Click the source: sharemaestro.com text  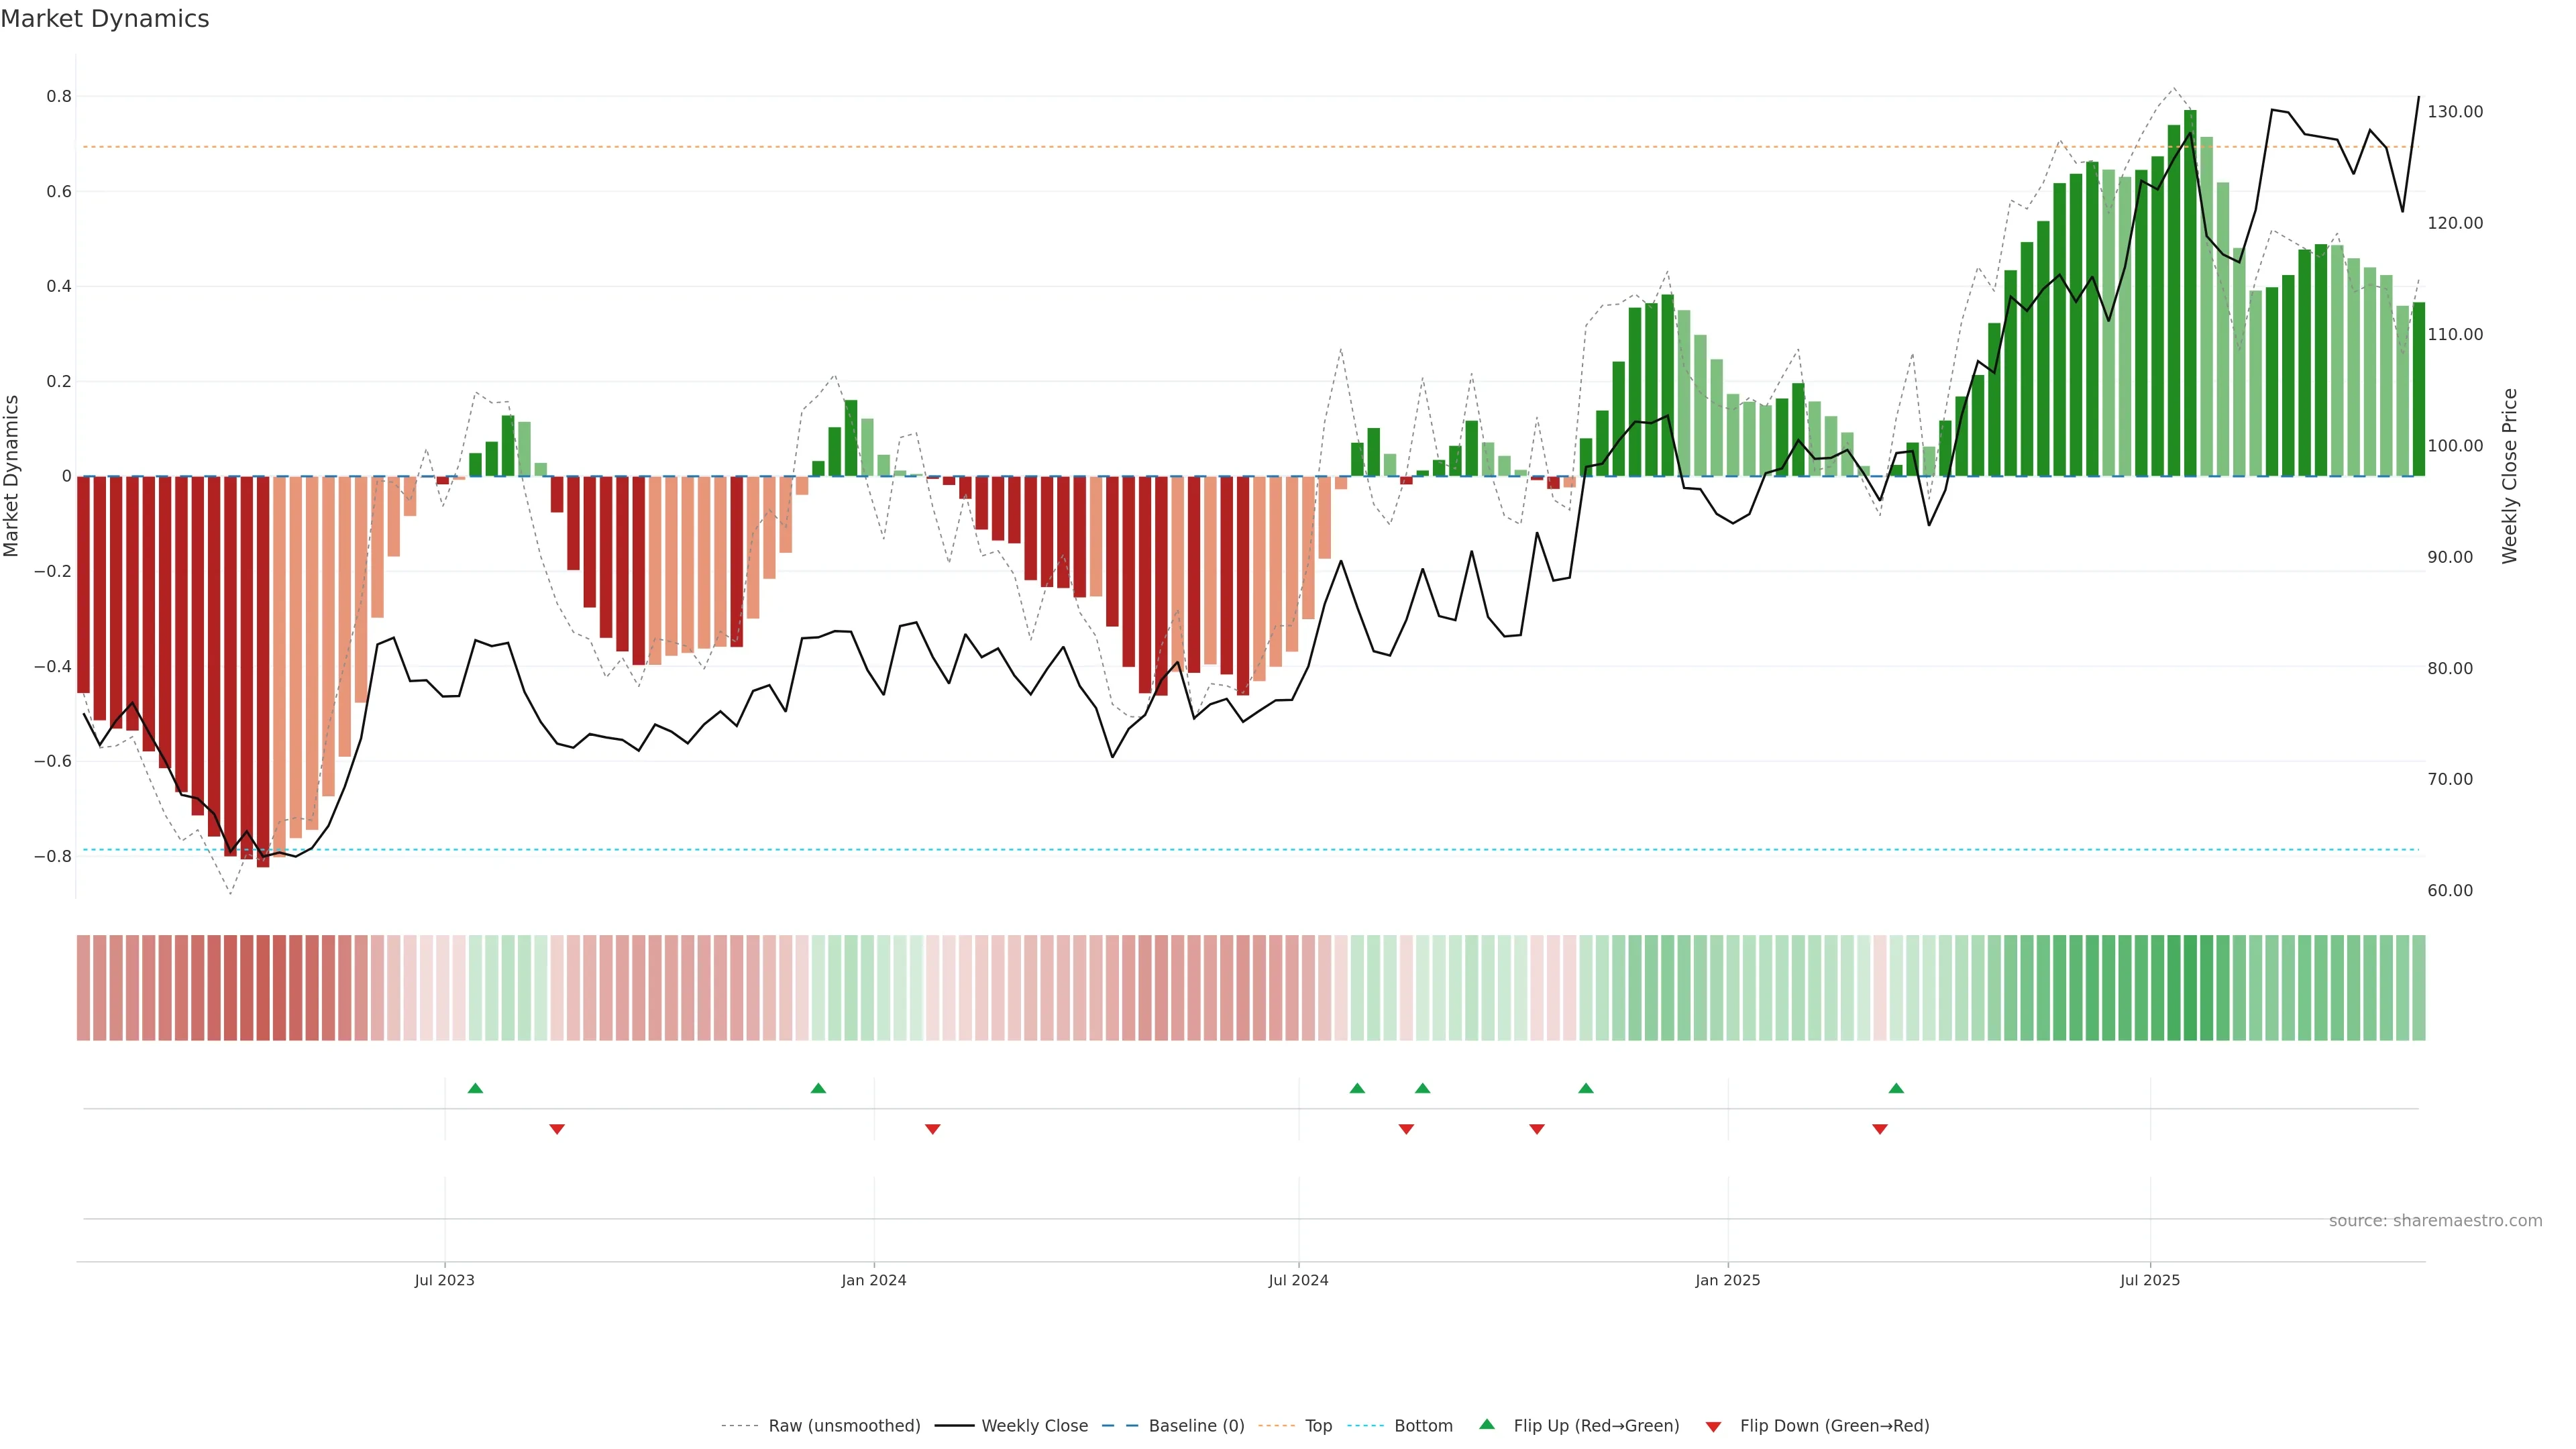(x=2435, y=1220)
